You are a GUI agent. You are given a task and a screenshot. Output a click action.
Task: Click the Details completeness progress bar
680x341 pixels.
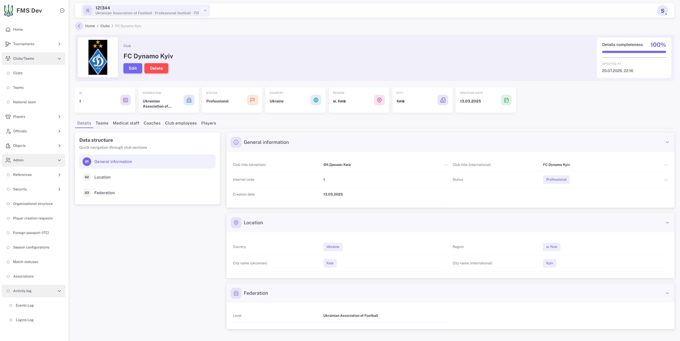634,52
